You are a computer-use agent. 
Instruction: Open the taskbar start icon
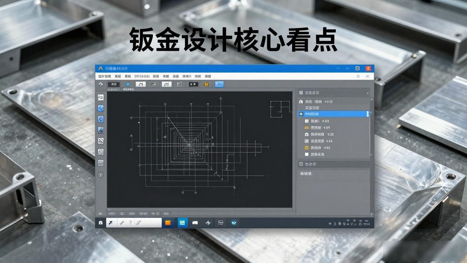pos(101,223)
